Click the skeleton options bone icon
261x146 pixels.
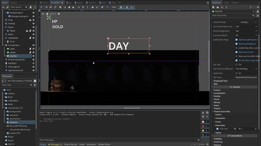102,7
